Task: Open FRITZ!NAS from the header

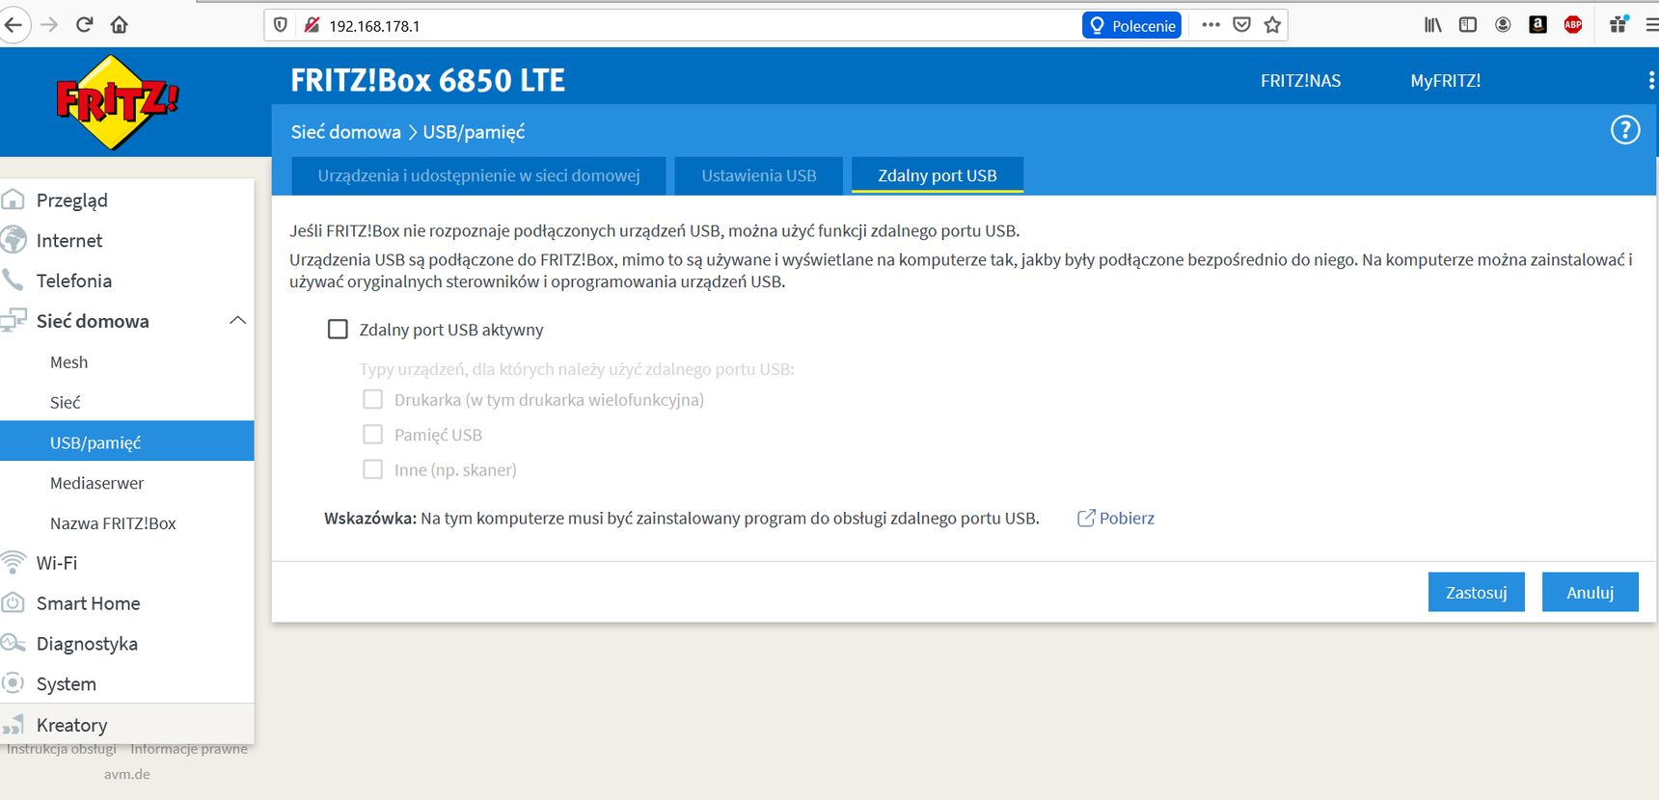Action: coord(1300,81)
